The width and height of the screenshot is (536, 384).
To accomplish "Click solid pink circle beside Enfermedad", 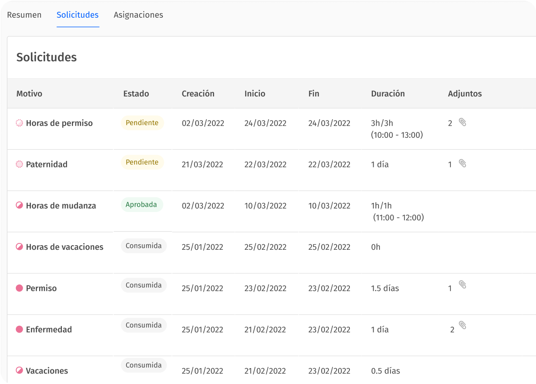I will 19,329.
